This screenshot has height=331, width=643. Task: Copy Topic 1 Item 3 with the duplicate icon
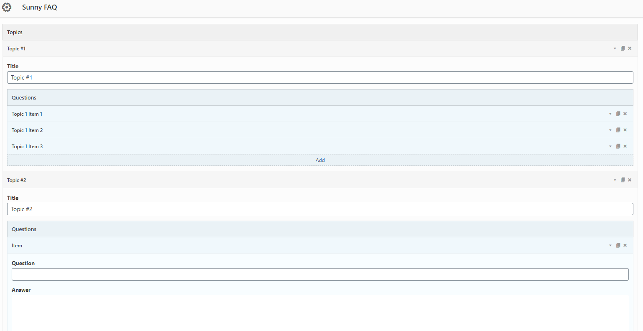click(618, 146)
